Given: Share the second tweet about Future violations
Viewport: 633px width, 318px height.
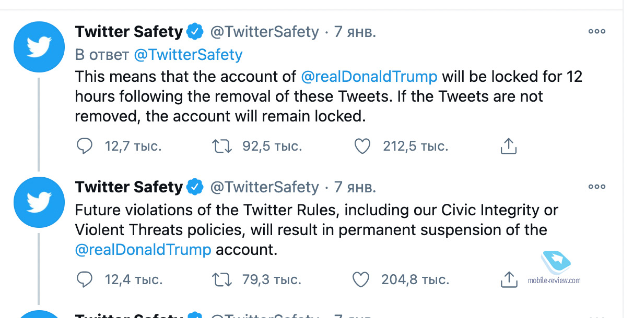Looking at the screenshot, I should tap(508, 280).
